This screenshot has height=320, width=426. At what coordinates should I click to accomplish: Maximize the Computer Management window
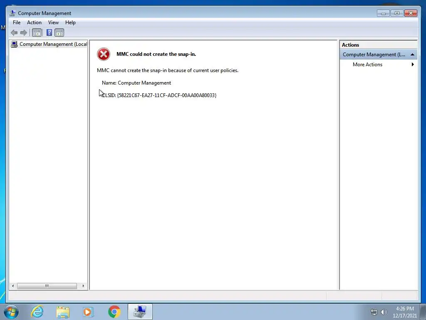(x=397, y=13)
